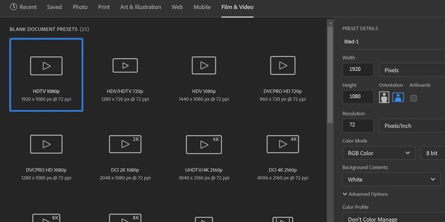Open the Pixels/Inch resolution units dropdown
This screenshot has height=222, width=445.
click(412, 126)
